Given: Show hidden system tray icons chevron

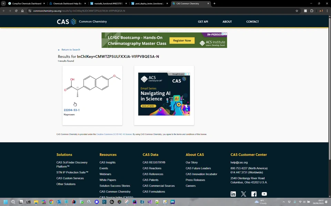Looking at the screenshot, I should [284, 202].
